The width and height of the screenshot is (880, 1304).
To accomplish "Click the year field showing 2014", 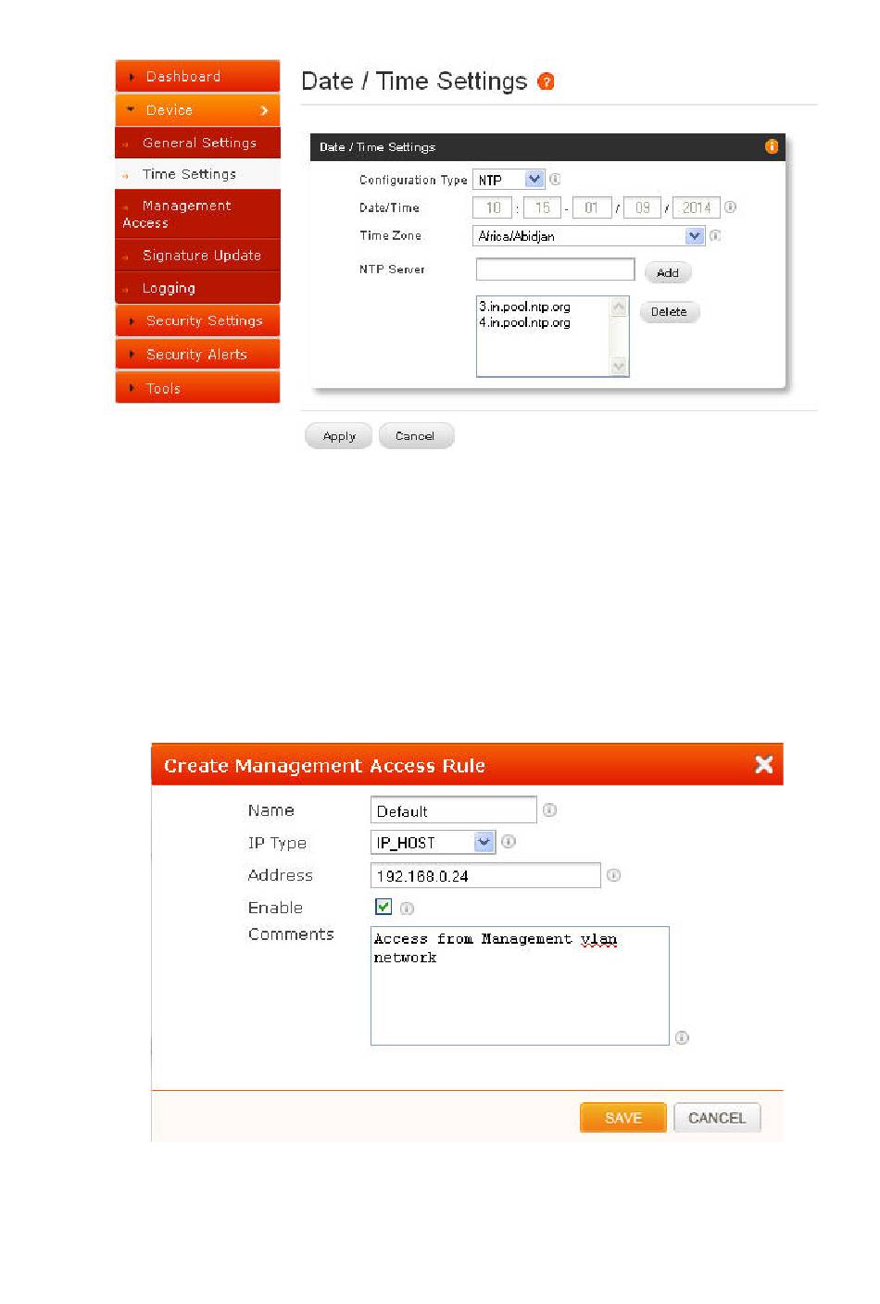I will 697,207.
